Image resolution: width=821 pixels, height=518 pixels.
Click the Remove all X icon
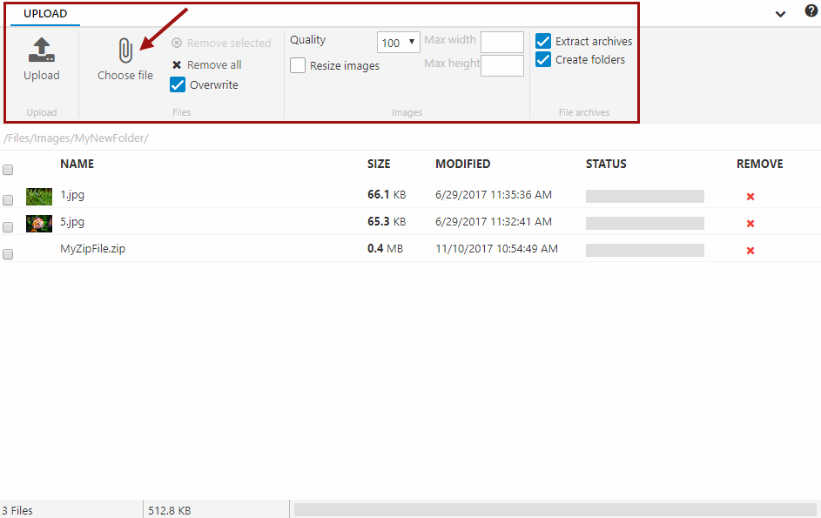177,65
